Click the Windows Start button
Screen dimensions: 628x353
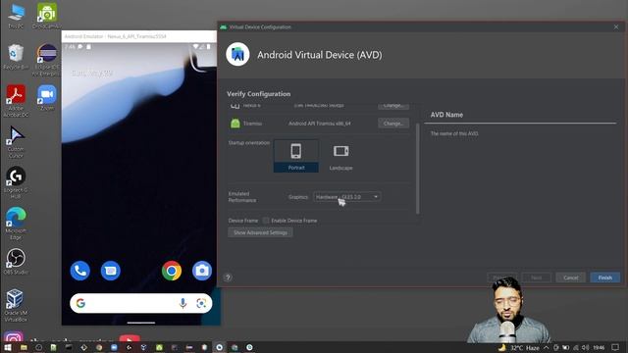tap(8, 347)
